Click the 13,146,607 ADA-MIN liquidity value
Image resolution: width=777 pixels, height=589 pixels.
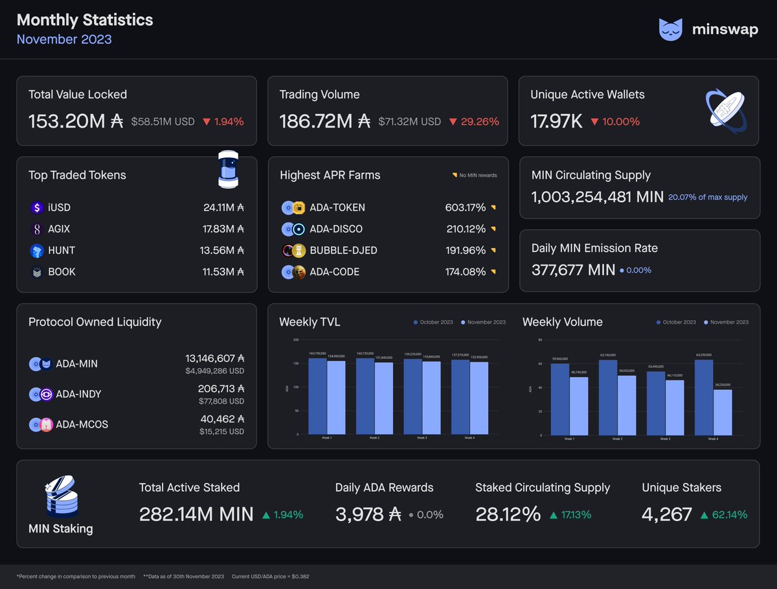pyautogui.click(x=215, y=358)
